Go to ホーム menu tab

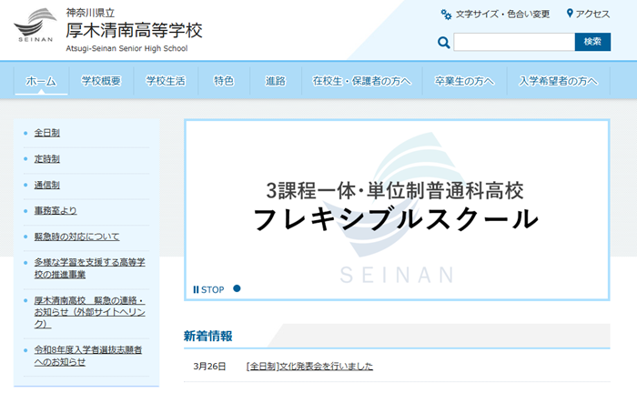pos(41,81)
